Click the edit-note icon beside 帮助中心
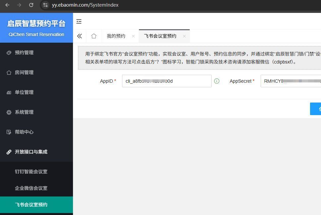Image resolution: width=321 pixels, height=215 pixels. tap(9, 132)
